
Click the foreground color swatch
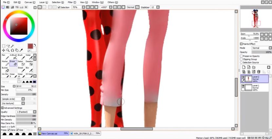point(30,46)
